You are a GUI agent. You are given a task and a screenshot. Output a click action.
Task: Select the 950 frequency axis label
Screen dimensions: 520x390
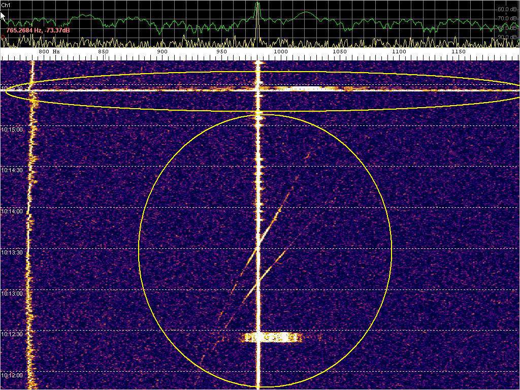click(221, 52)
